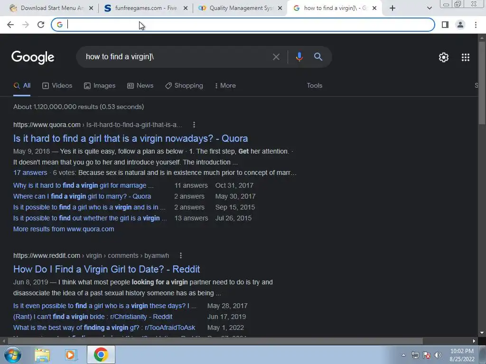Close the funfreegames.com tab
Image resolution: width=486 pixels, height=364 pixels.
pyautogui.click(x=186, y=9)
